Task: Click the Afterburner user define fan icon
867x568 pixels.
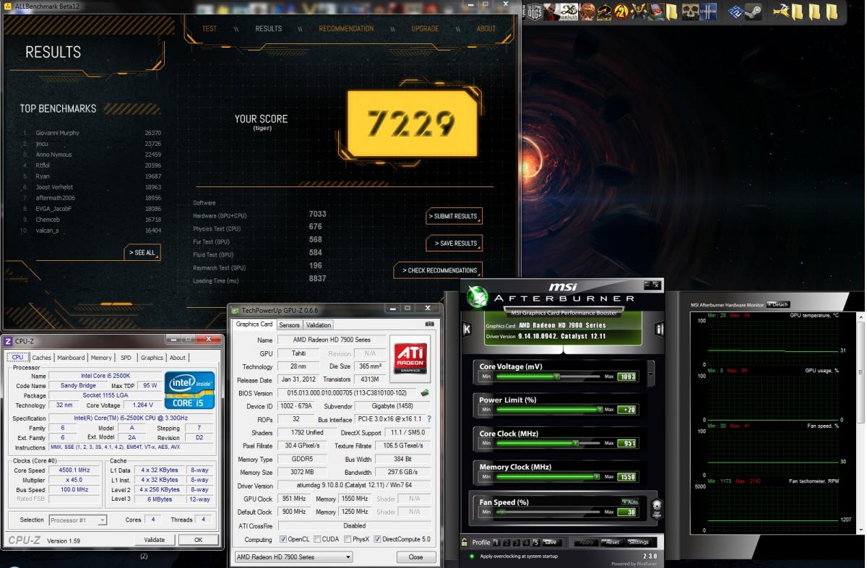Action: [657, 509]
